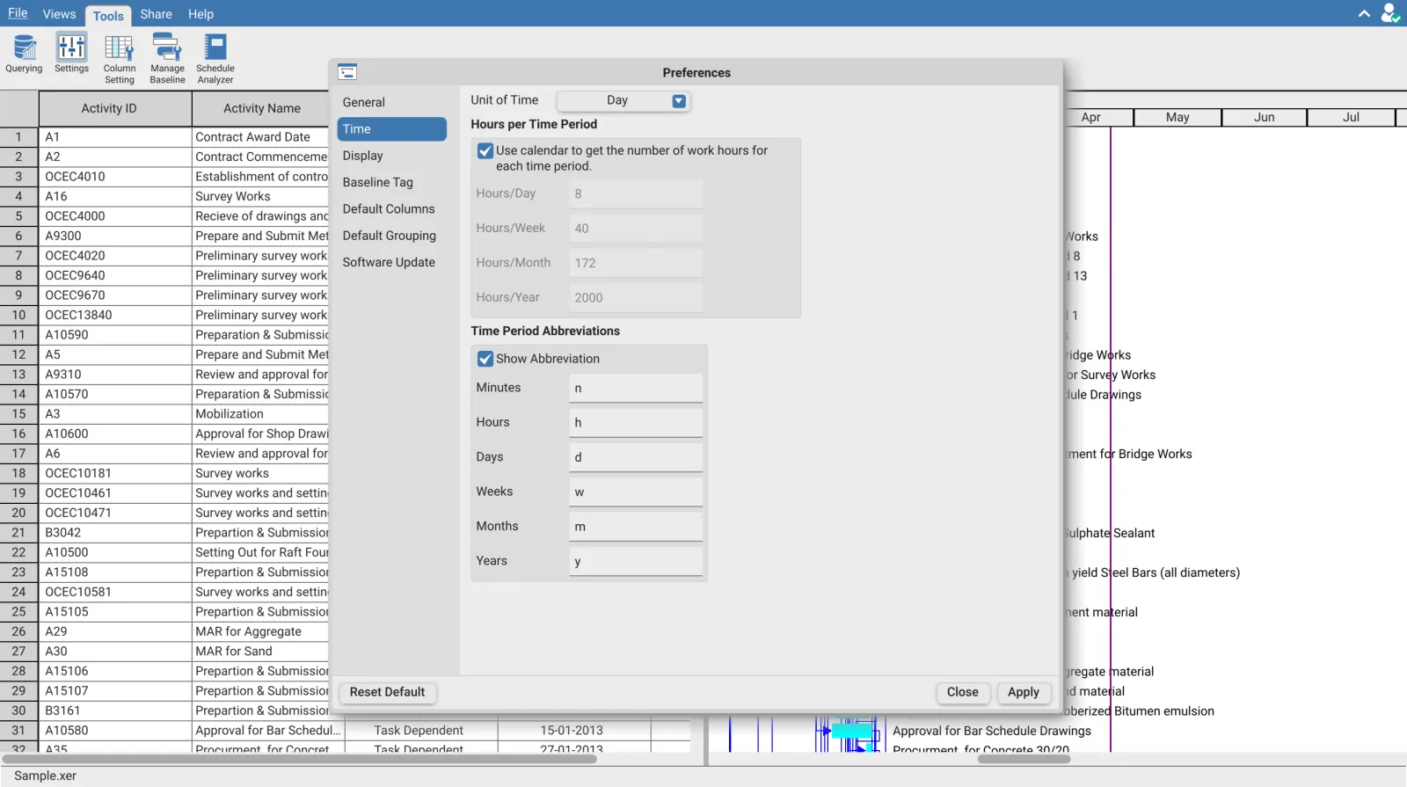Click the Preferences dialog window icon
The height and width of the screenshot is (787, 1407).
click(347, 72)
